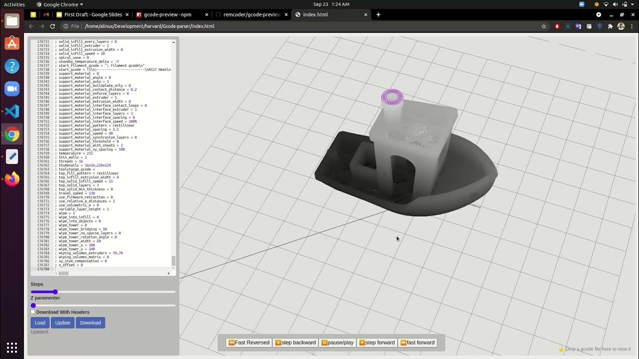Close the index.html tab
This screenshot has height=359, width=639.
365,14
